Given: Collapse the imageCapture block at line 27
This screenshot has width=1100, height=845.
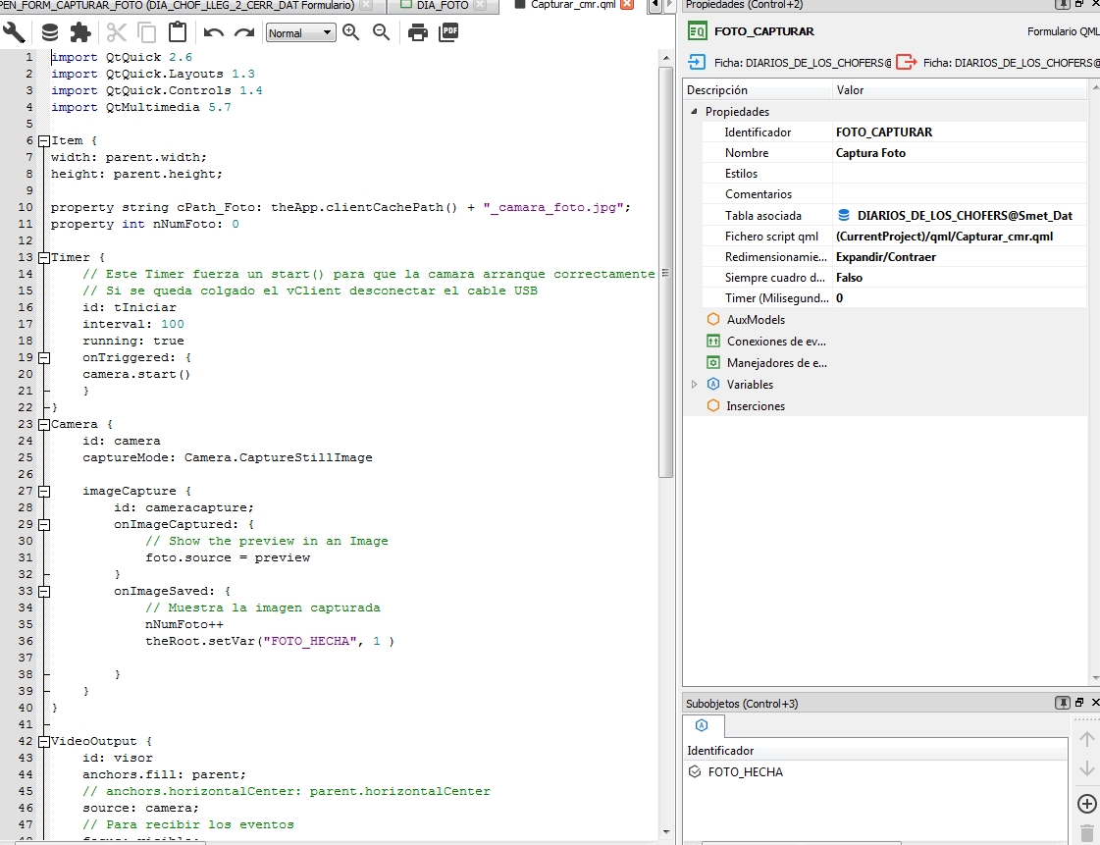Looking at the screenshot, I should click(x=43, y=492).
